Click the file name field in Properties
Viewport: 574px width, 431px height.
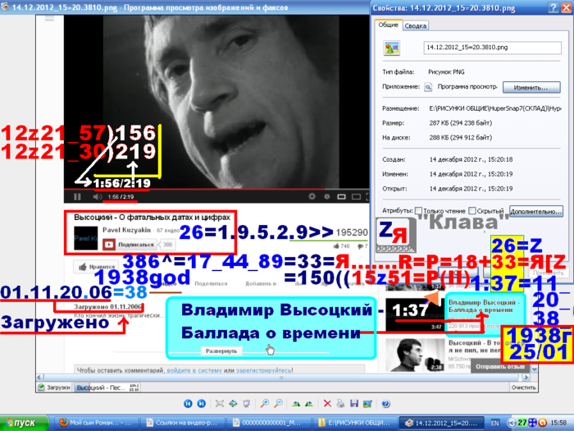[492, 48]
